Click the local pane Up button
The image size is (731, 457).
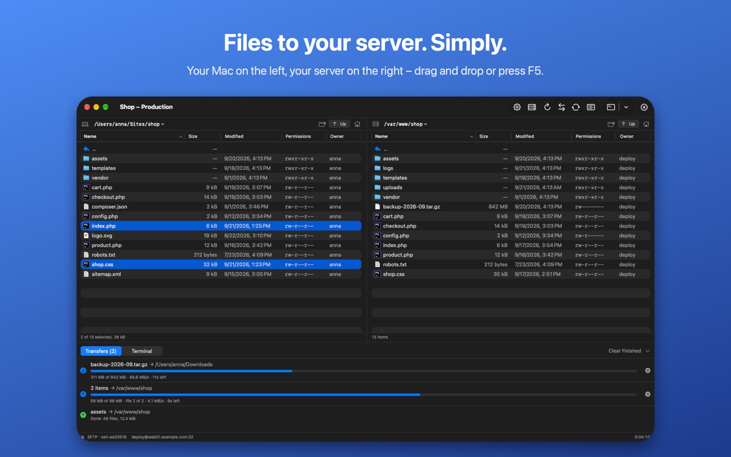[339, 124]
